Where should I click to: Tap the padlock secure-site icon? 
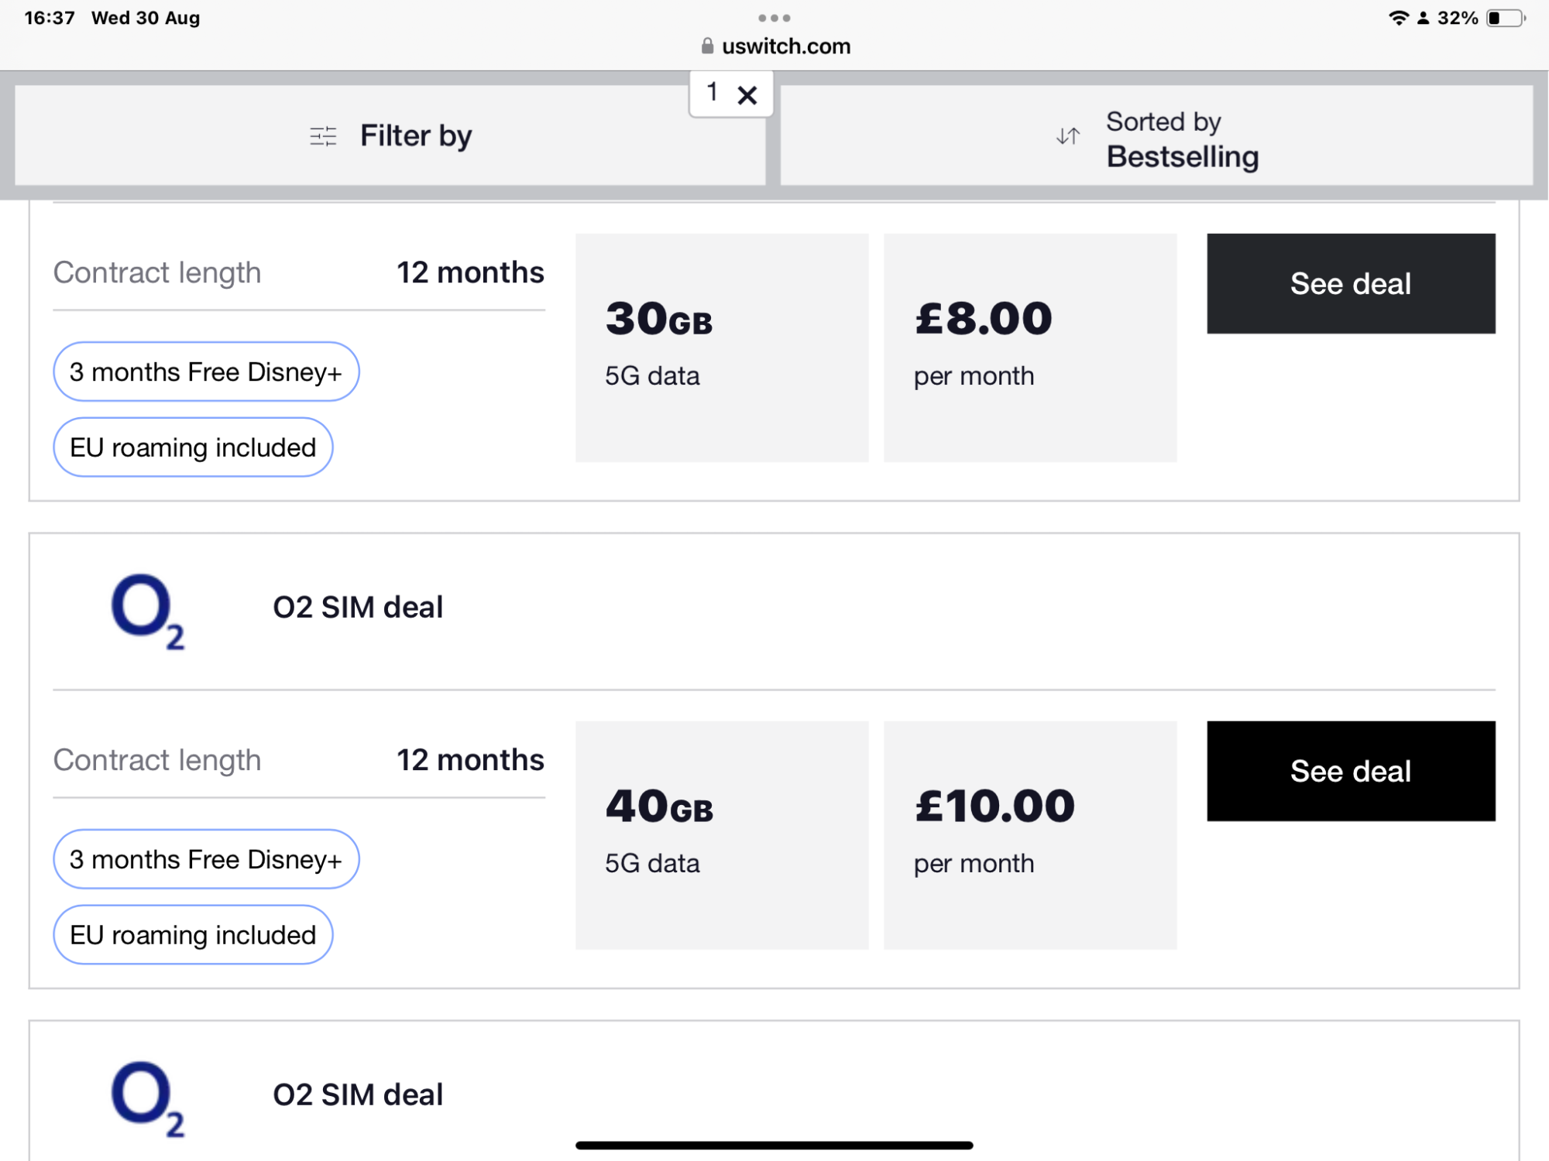pyautogui.click(x=707, y=46)
